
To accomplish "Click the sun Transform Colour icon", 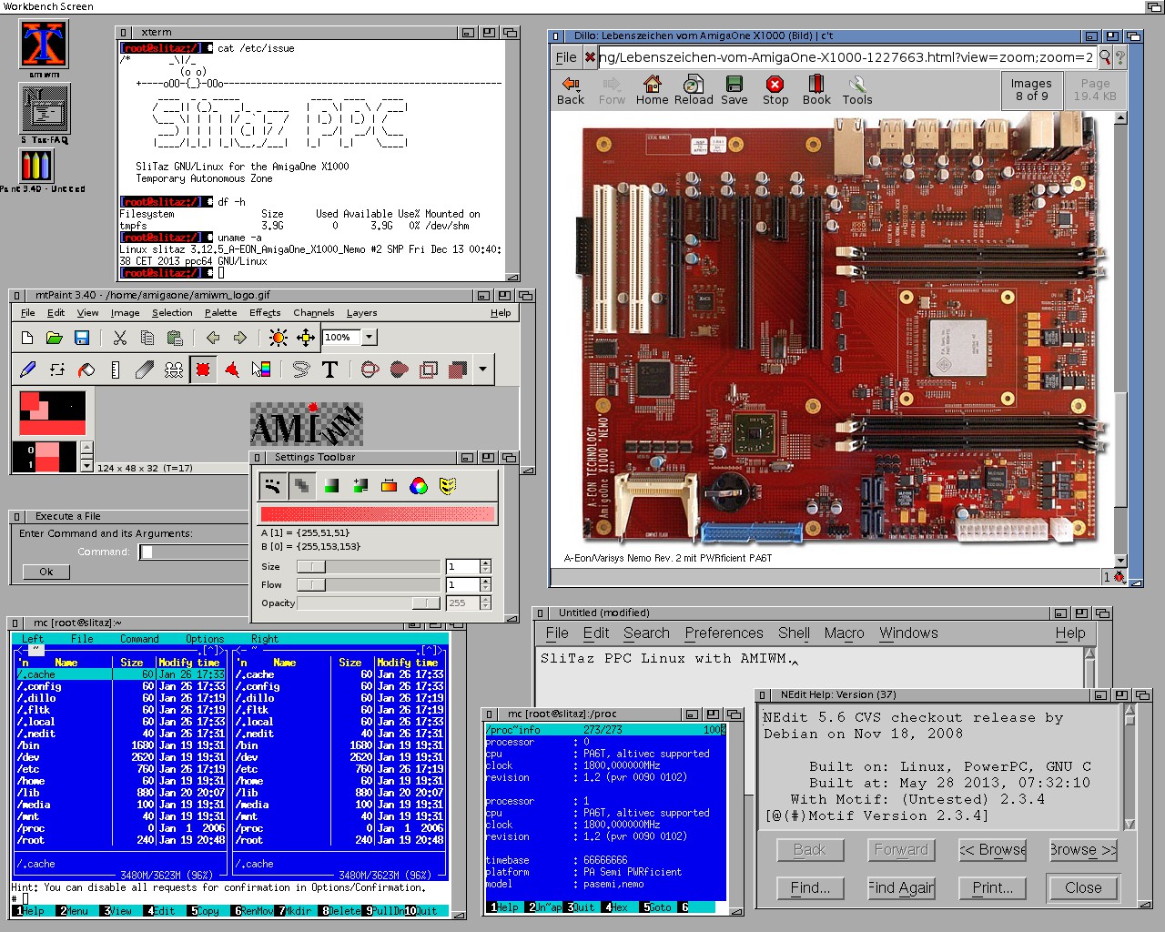I will 279,338.
